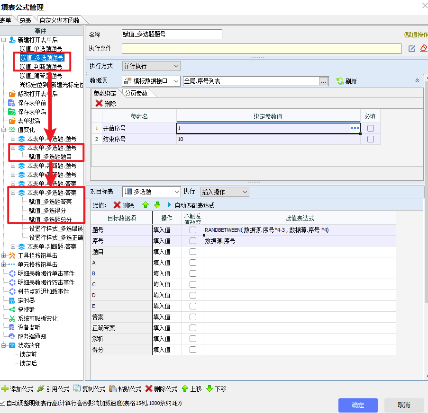
Task: Toggle 不触发值改变 checkbox for 题号 row
Action: [193, 230]
